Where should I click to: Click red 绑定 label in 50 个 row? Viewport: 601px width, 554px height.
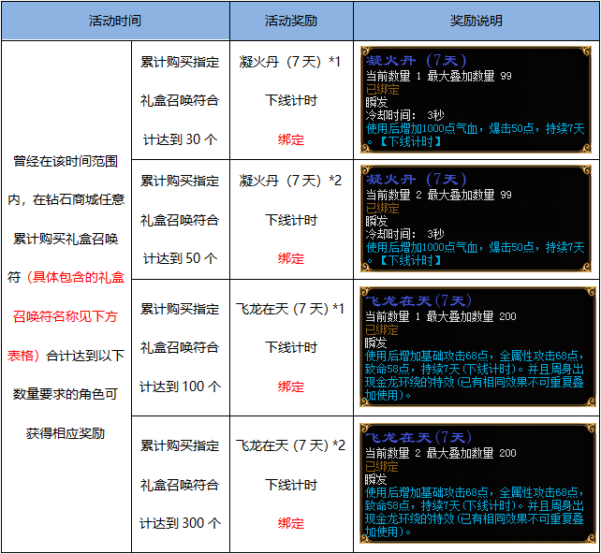[x=291, y=258]
